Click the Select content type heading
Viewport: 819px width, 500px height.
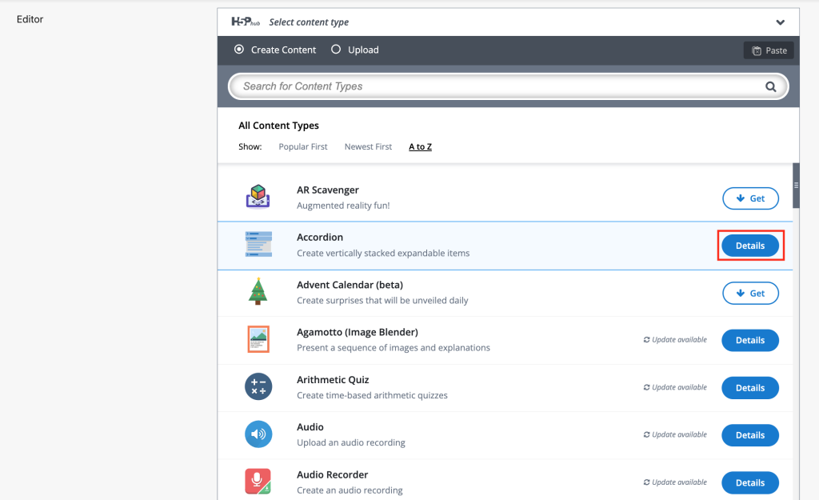309,22
